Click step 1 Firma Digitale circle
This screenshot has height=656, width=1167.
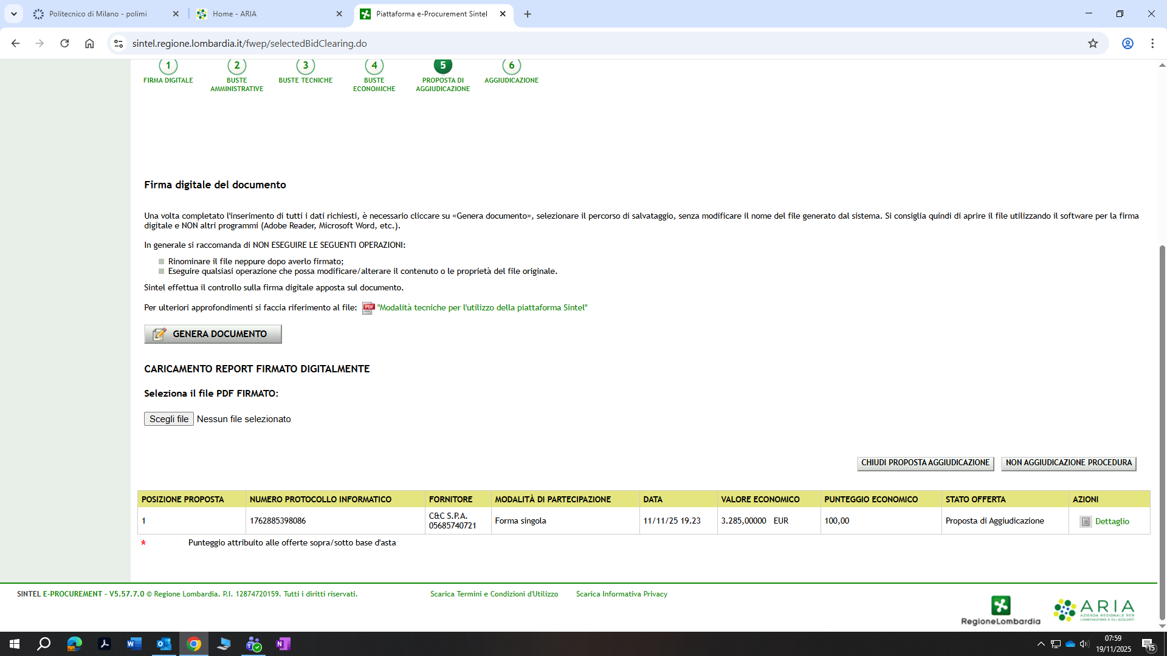pos(168,66)
